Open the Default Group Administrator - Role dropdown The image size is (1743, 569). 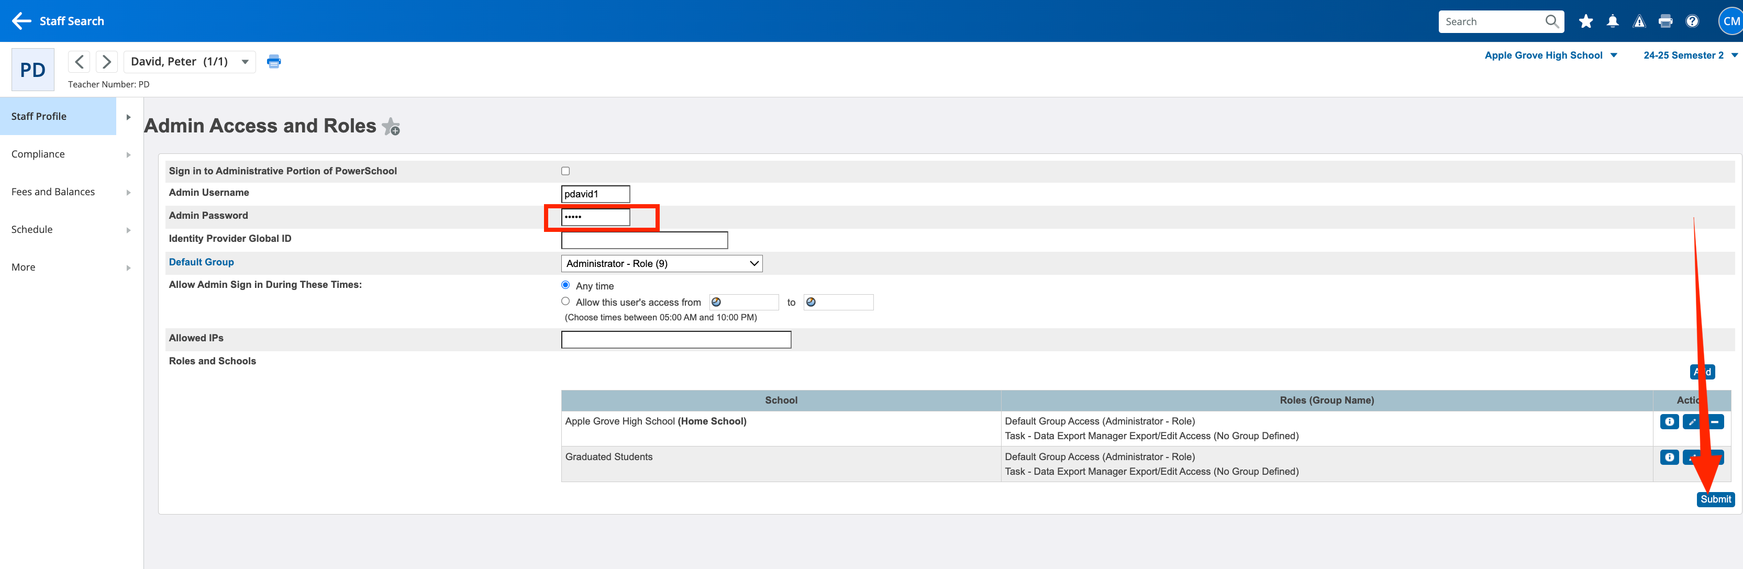(662, 263)
